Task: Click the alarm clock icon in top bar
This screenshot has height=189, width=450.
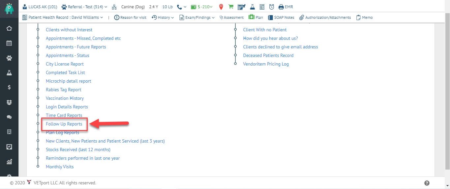Action: pyautogui.click(x=272, y=7)
